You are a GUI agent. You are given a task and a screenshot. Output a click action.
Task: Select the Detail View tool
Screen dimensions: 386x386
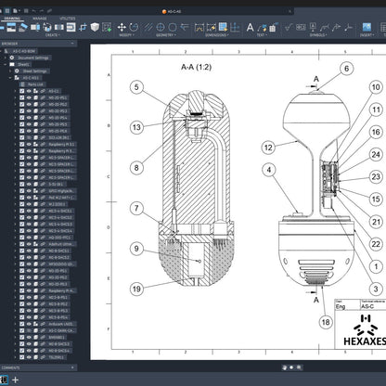click(x=47, y=28)
